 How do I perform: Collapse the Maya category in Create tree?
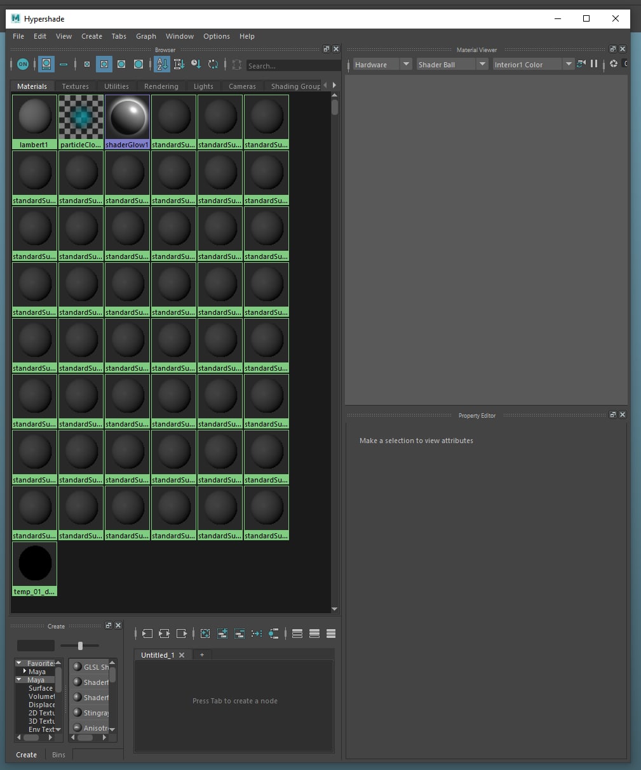coord(19,680)
